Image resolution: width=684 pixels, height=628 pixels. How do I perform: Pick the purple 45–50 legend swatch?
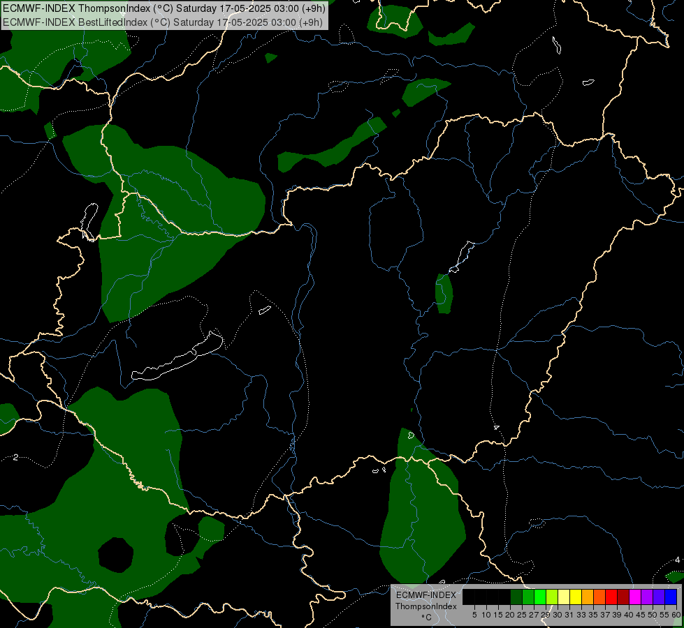coord(647,597)
